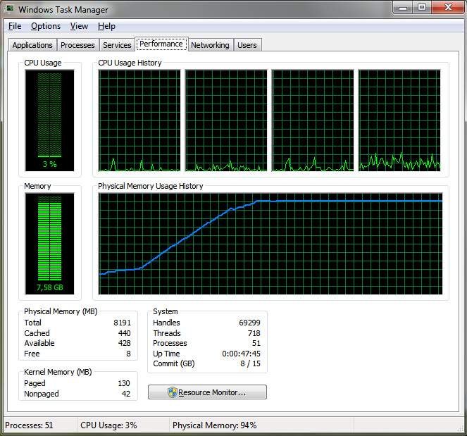
Task: Click the Windows Task Manager title text
Action: [x=63, y=10]
